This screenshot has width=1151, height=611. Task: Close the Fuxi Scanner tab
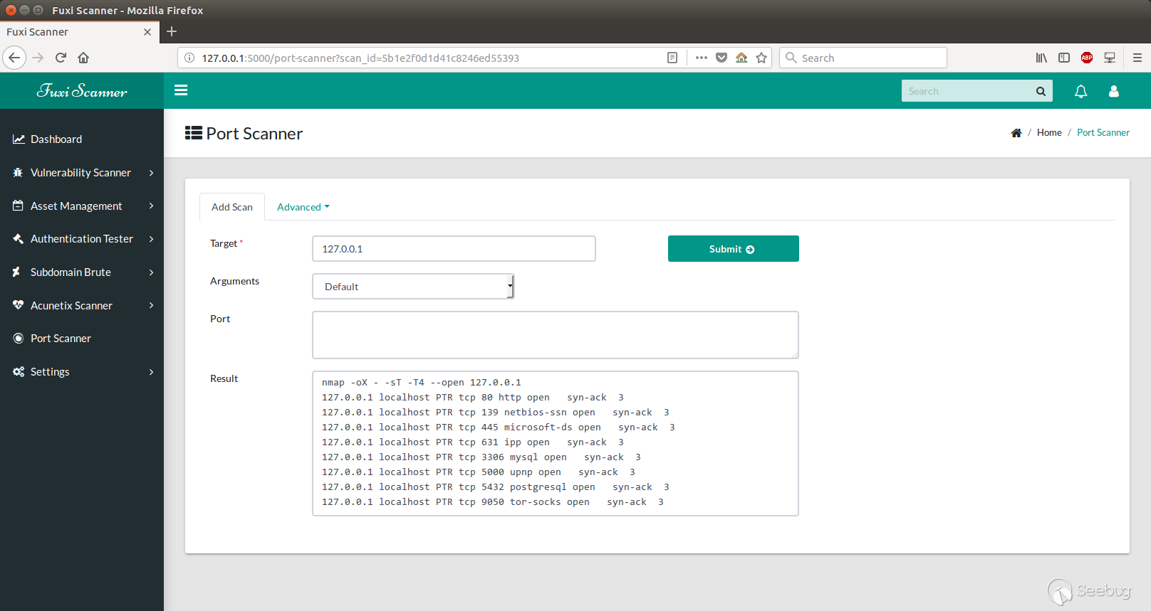(147, 32)
